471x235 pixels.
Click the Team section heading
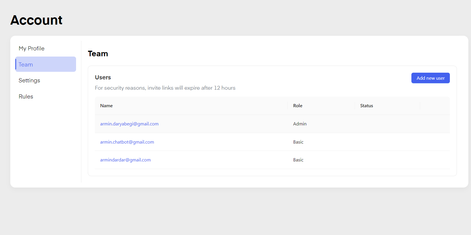(x=98, y=54)
